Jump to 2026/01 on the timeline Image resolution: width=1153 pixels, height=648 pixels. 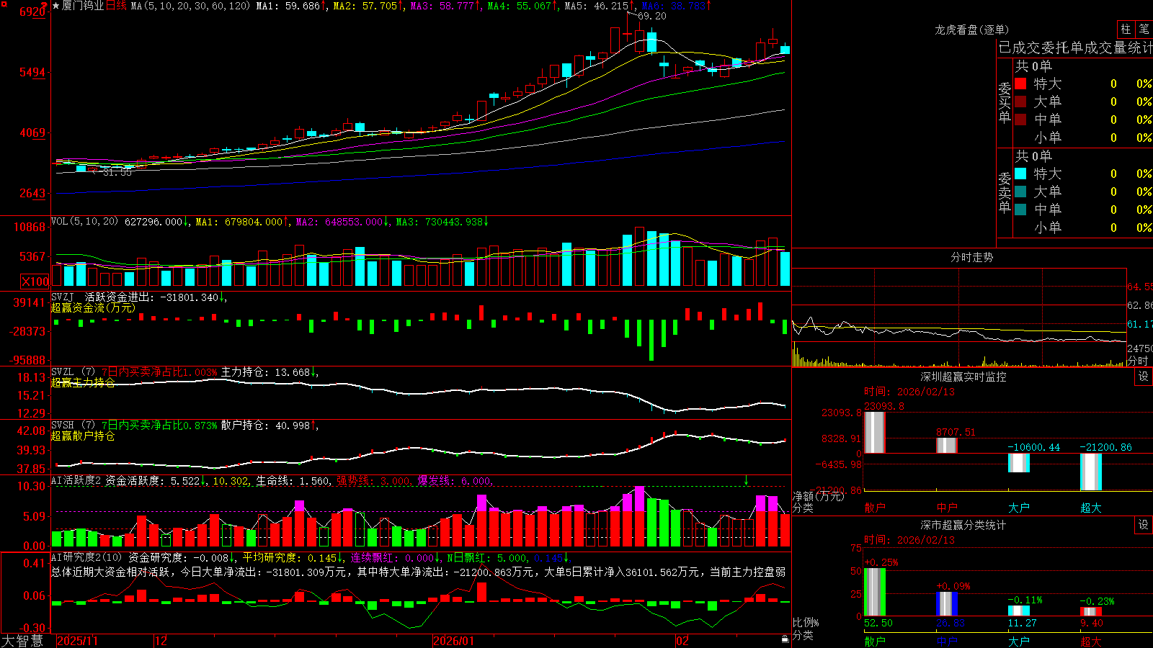pyautogui.click(x=454, y=641)
